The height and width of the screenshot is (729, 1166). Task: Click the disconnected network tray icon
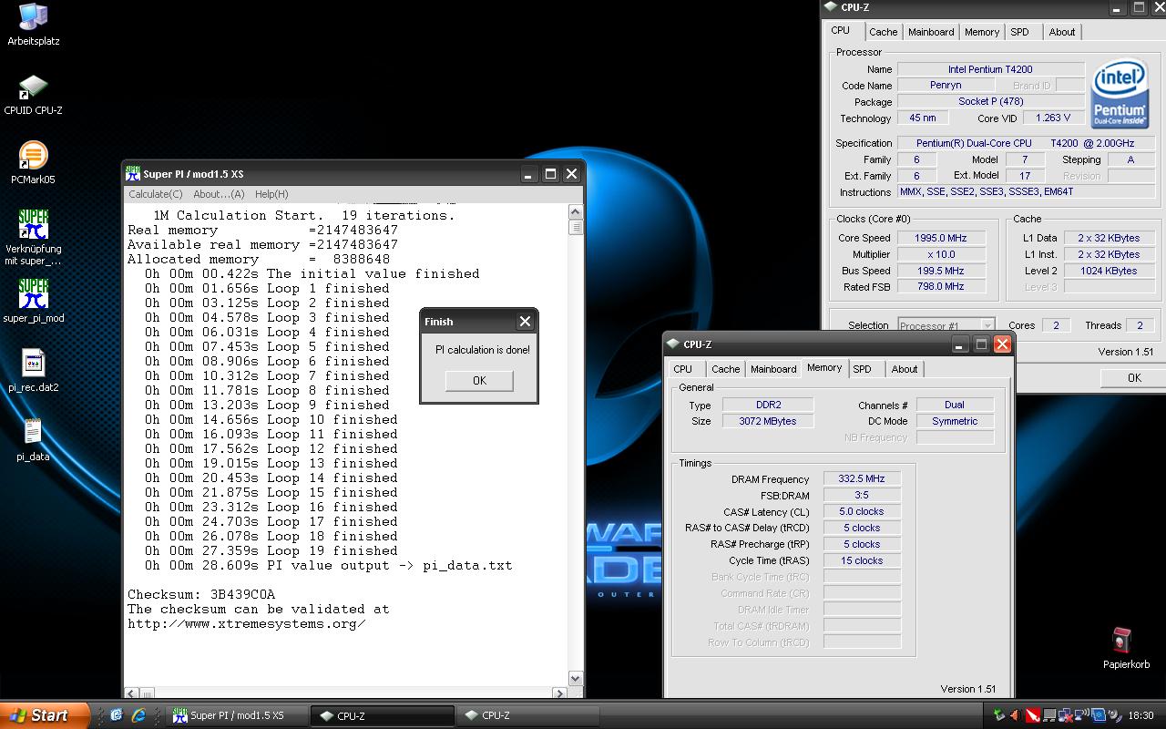tap(1065, 715)
